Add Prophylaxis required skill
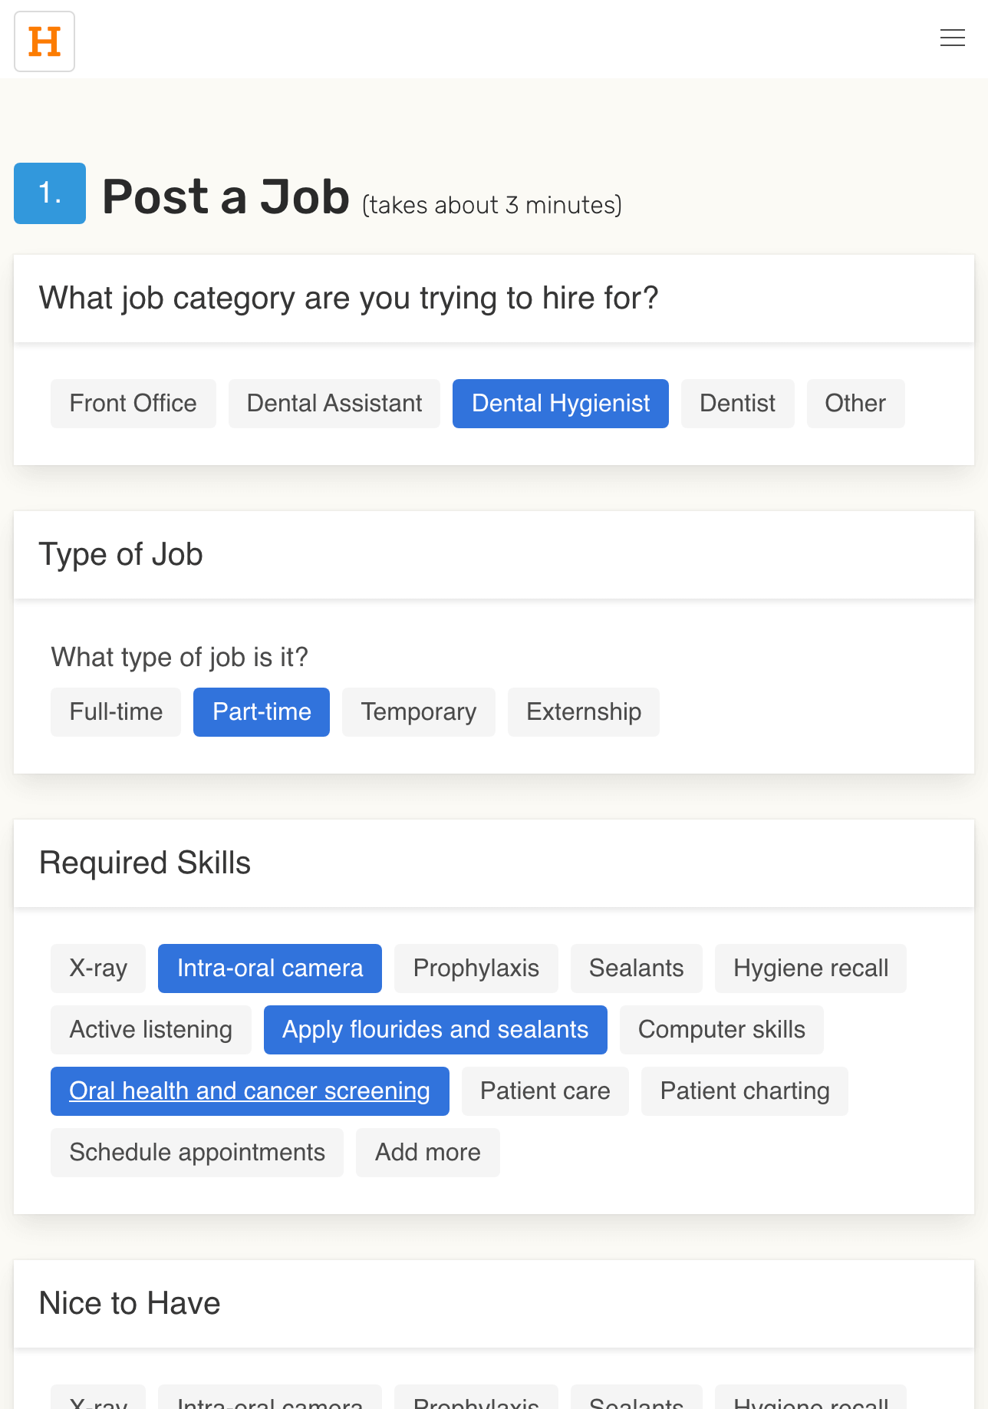 (x=476, y=968)
